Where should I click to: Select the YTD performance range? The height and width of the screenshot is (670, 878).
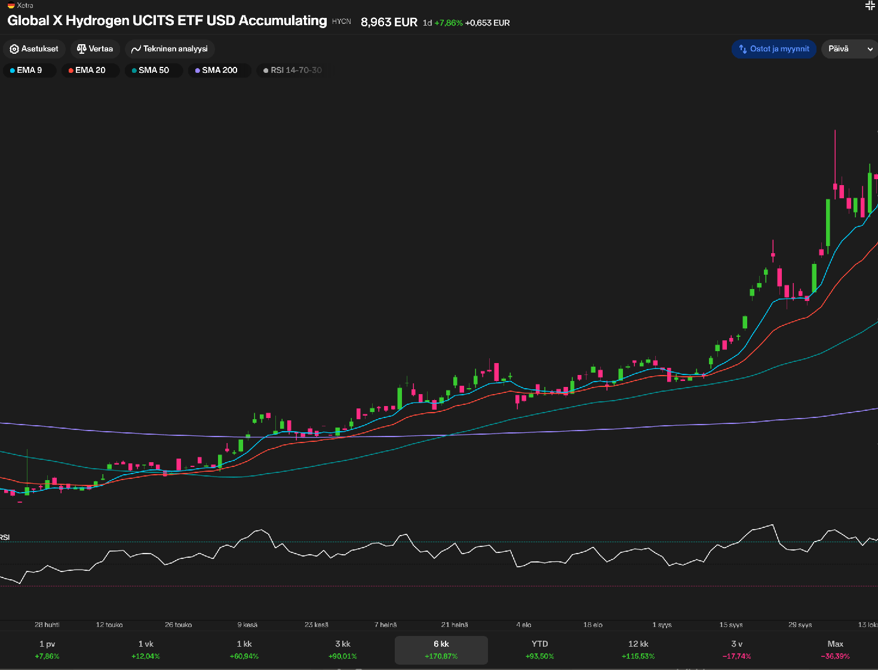click(540, 650)
